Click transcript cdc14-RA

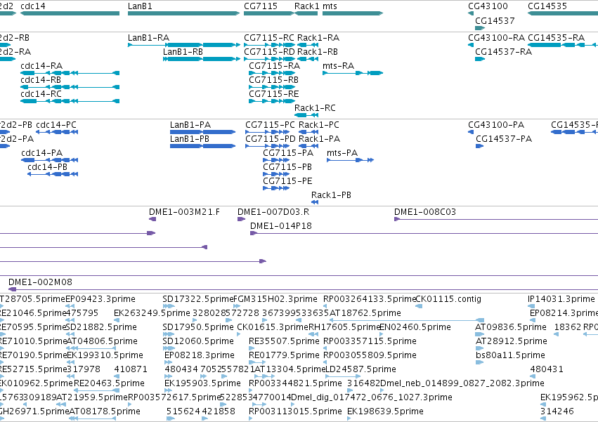(x=70, y=73)
